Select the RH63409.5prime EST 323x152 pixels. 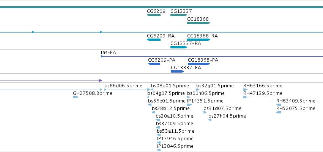(279, 105)
